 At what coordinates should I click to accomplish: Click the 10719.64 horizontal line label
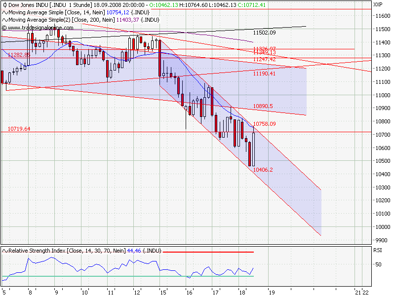tap(19, 129)
